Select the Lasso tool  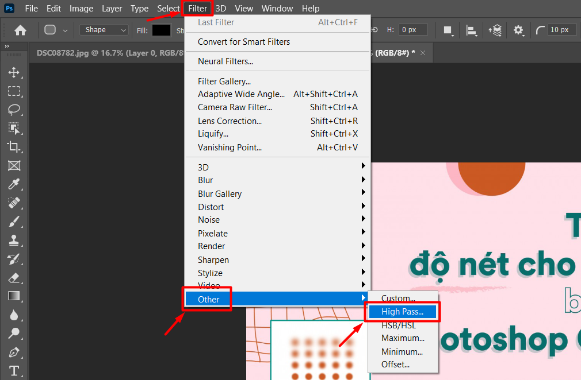pos(14,110)
